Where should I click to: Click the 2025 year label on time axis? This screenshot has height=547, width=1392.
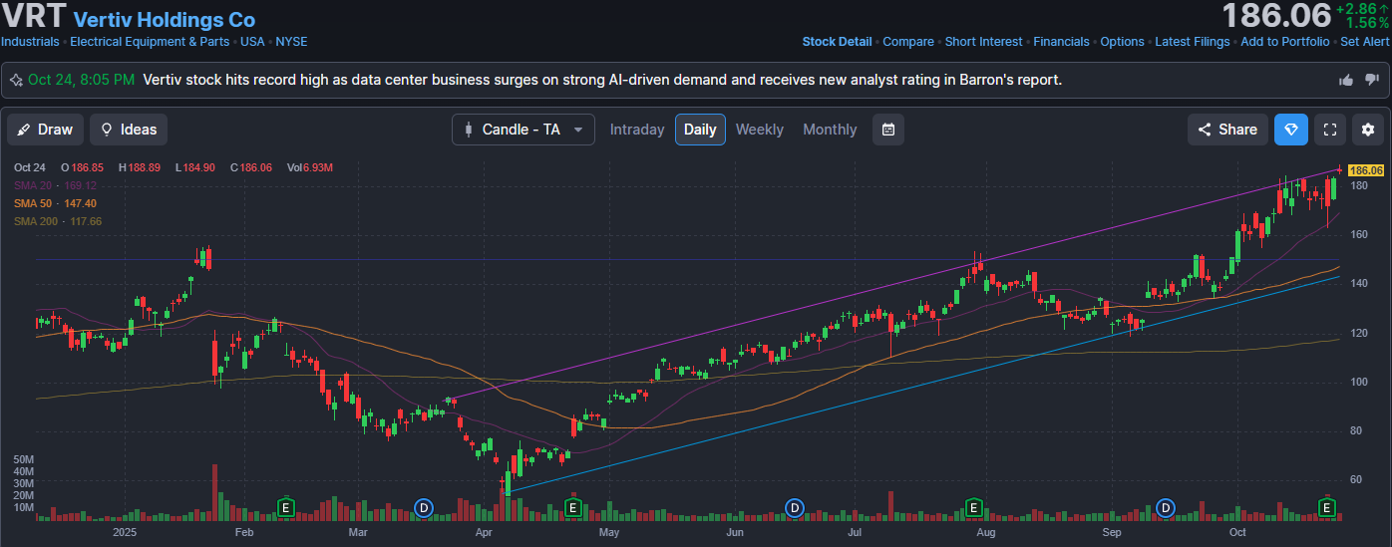point(124,533)
